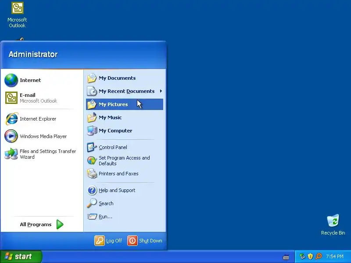Click the Control Panel checkmark icon

[x=92, y=147]
